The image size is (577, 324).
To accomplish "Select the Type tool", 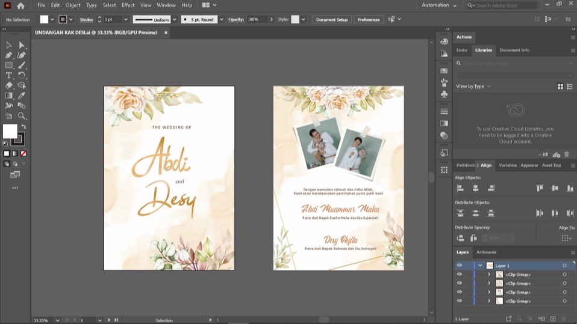I will (8, 75).
